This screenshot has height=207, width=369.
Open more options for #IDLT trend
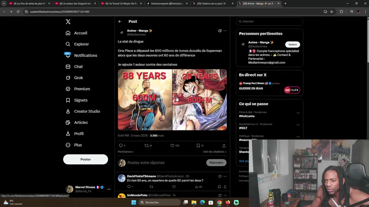pyautogui.click(x=298, y=125)
